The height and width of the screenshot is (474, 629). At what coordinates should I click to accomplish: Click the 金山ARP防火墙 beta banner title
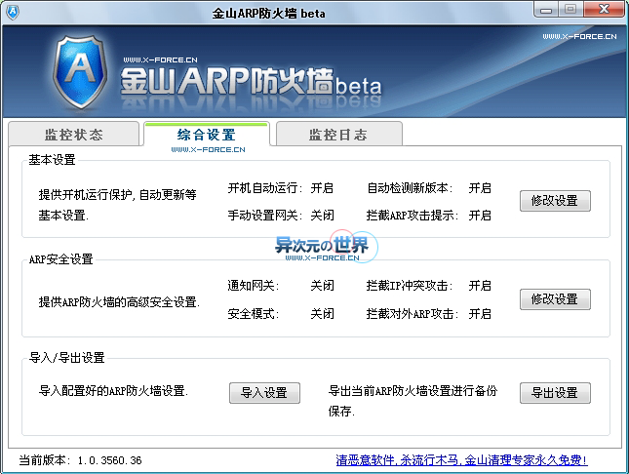click(251, 81)
